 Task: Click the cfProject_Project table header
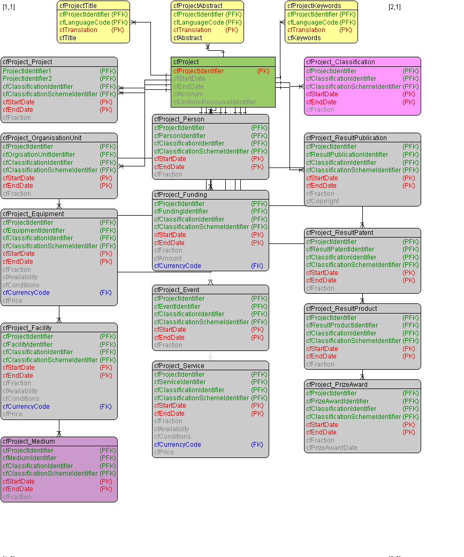27,62
